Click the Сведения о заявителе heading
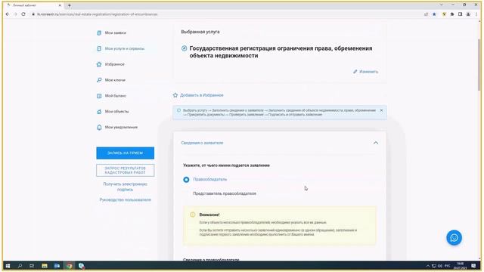 (x=202, y=143)
